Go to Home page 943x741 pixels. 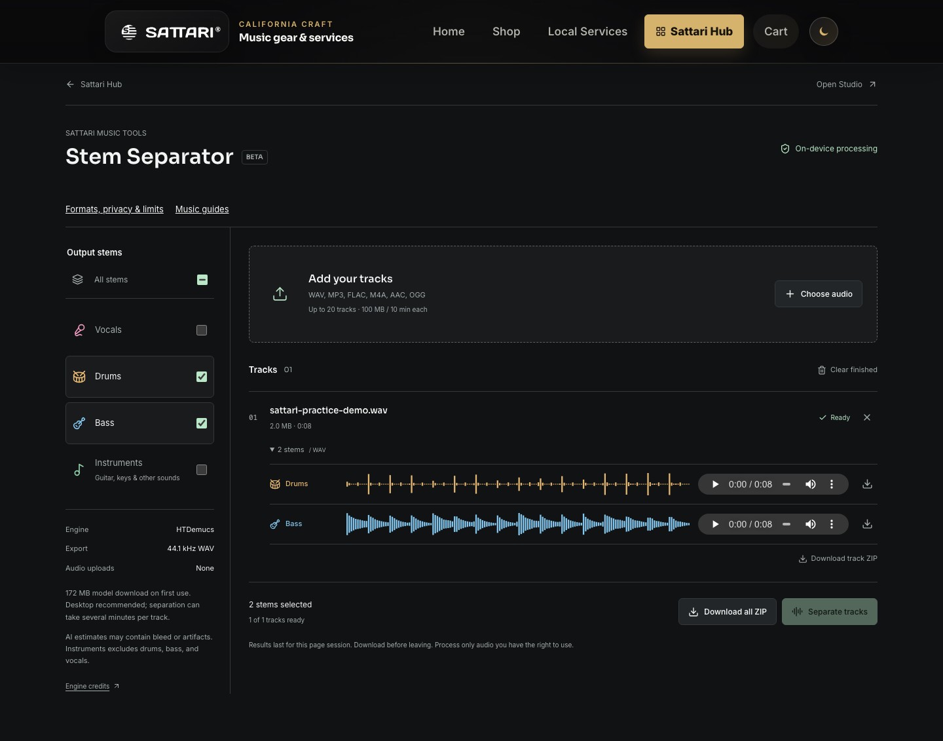click(449, 31)
